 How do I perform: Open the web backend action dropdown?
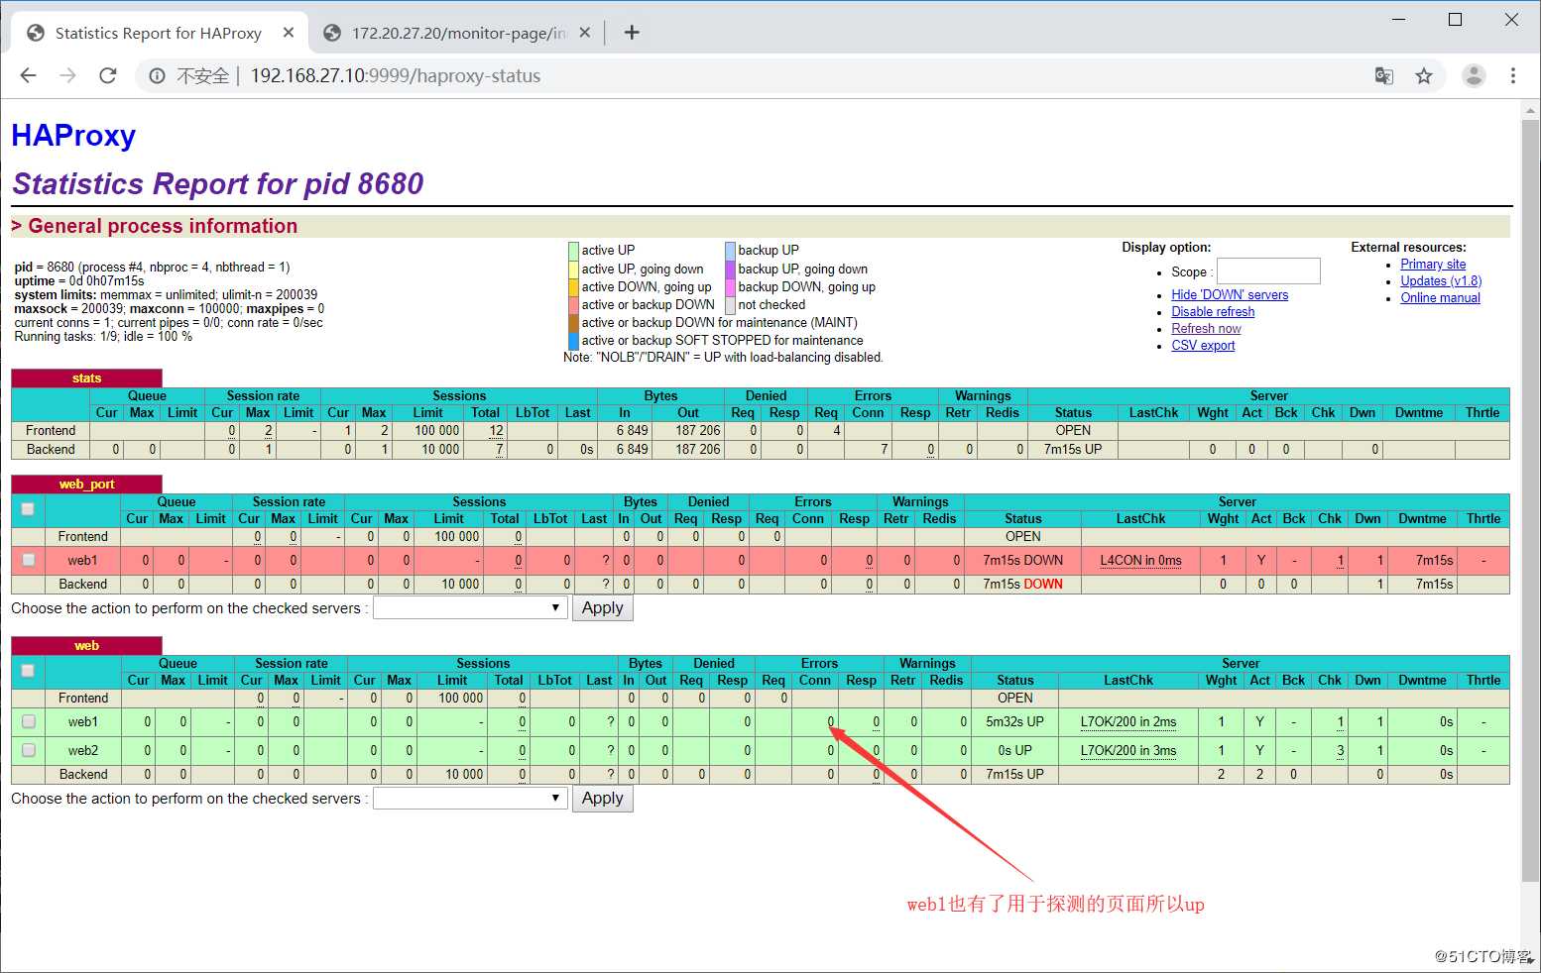pos(469,798)
